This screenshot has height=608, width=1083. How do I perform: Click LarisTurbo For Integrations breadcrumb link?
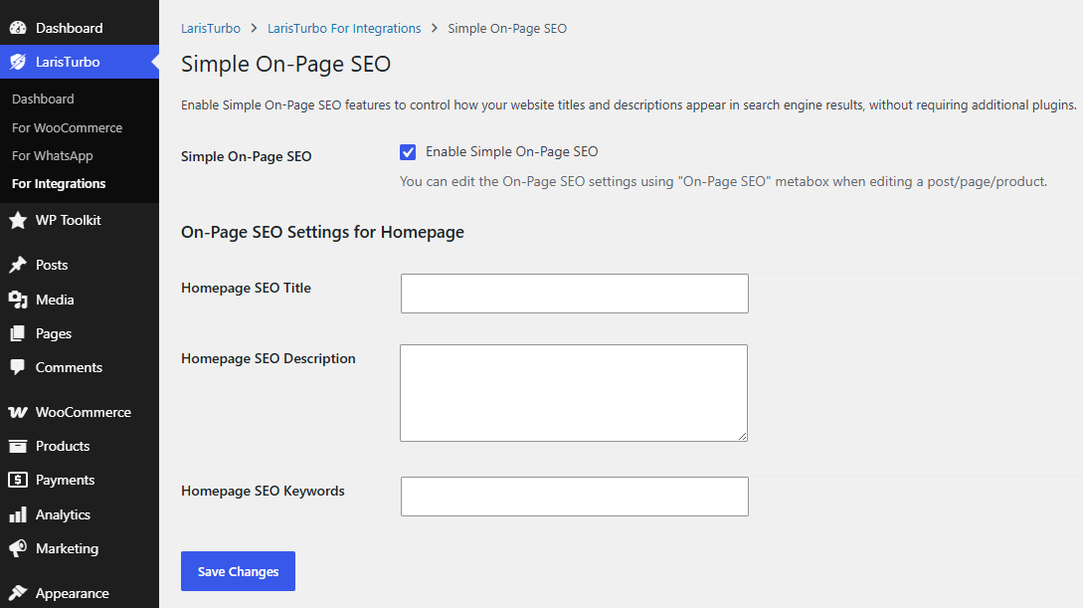[x=344, y=28]
